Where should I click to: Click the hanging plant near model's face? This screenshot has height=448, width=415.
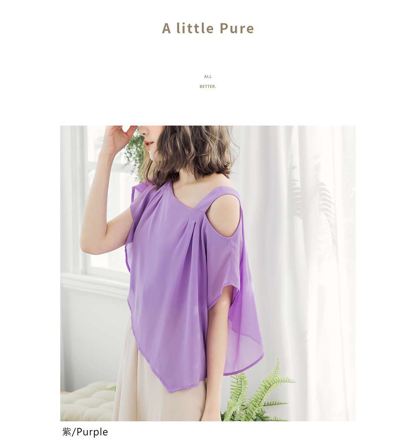click(x=134, y=154)
